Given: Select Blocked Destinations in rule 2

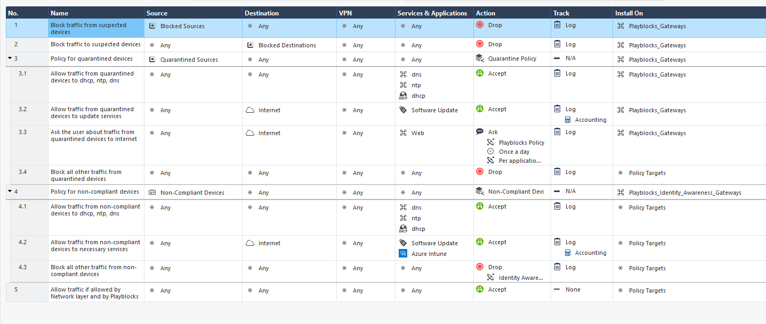Looking at the screenshot, I should [x=287, y=45].
